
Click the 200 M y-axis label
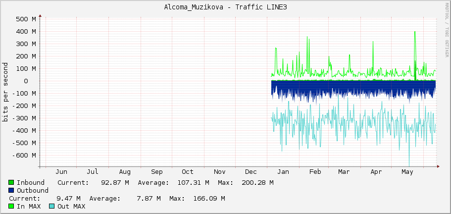click(26, 56)
